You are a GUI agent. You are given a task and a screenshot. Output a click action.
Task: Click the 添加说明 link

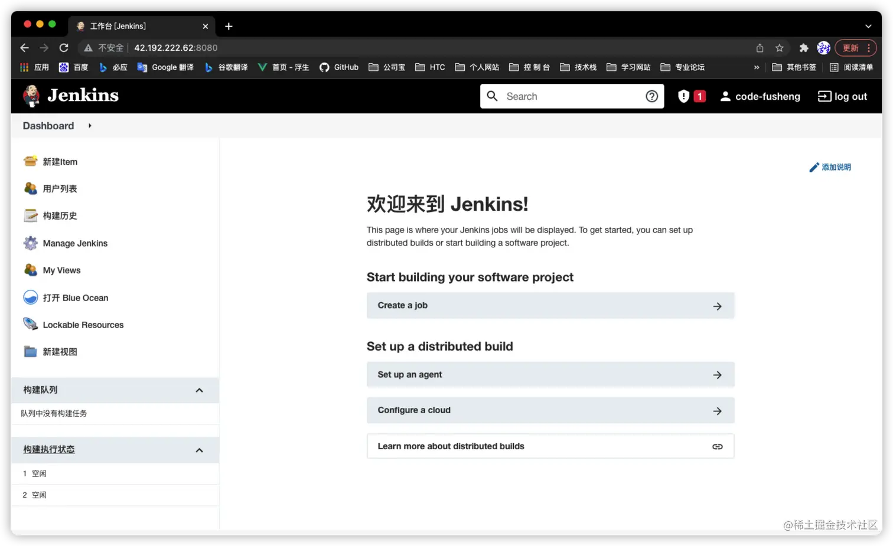coord(836,168)
